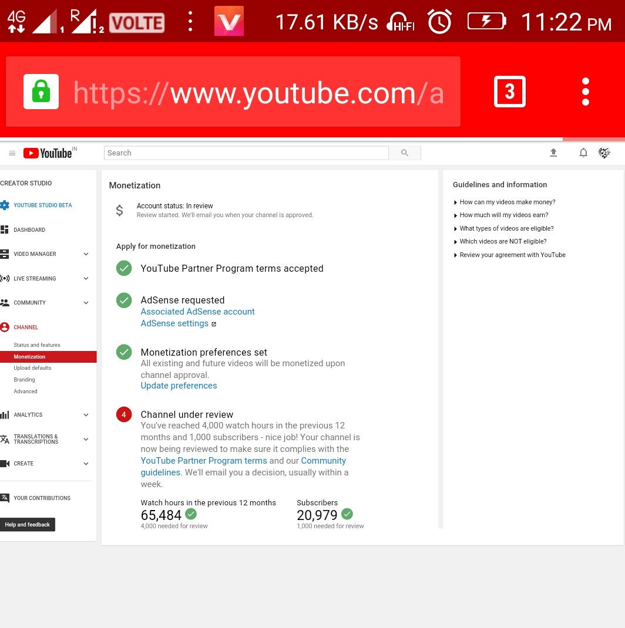Viewport: 625px width, 628px height.
Task: Click the Your Contributions icon
Action: [x=5, y=498]
